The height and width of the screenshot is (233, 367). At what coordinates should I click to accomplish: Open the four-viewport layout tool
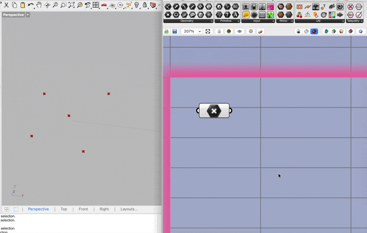coord(96,5)
